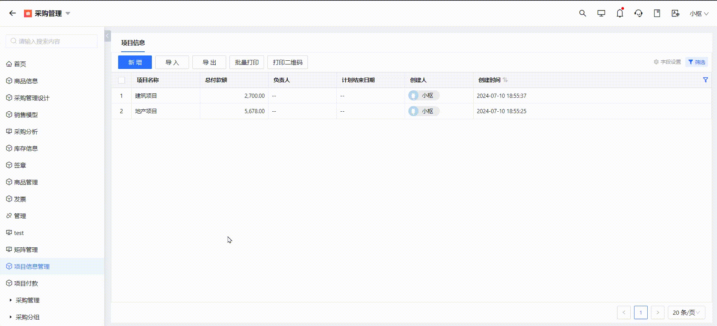Click the 小枢 creator tag in 建筑项目 row

tap(424, 96)
